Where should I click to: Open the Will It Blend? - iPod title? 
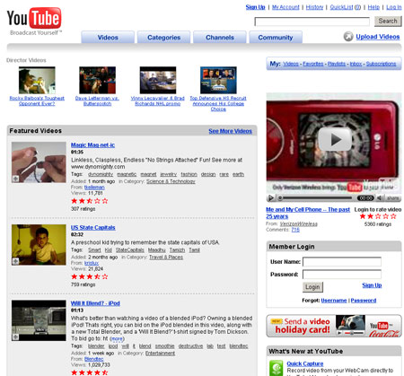95,303
